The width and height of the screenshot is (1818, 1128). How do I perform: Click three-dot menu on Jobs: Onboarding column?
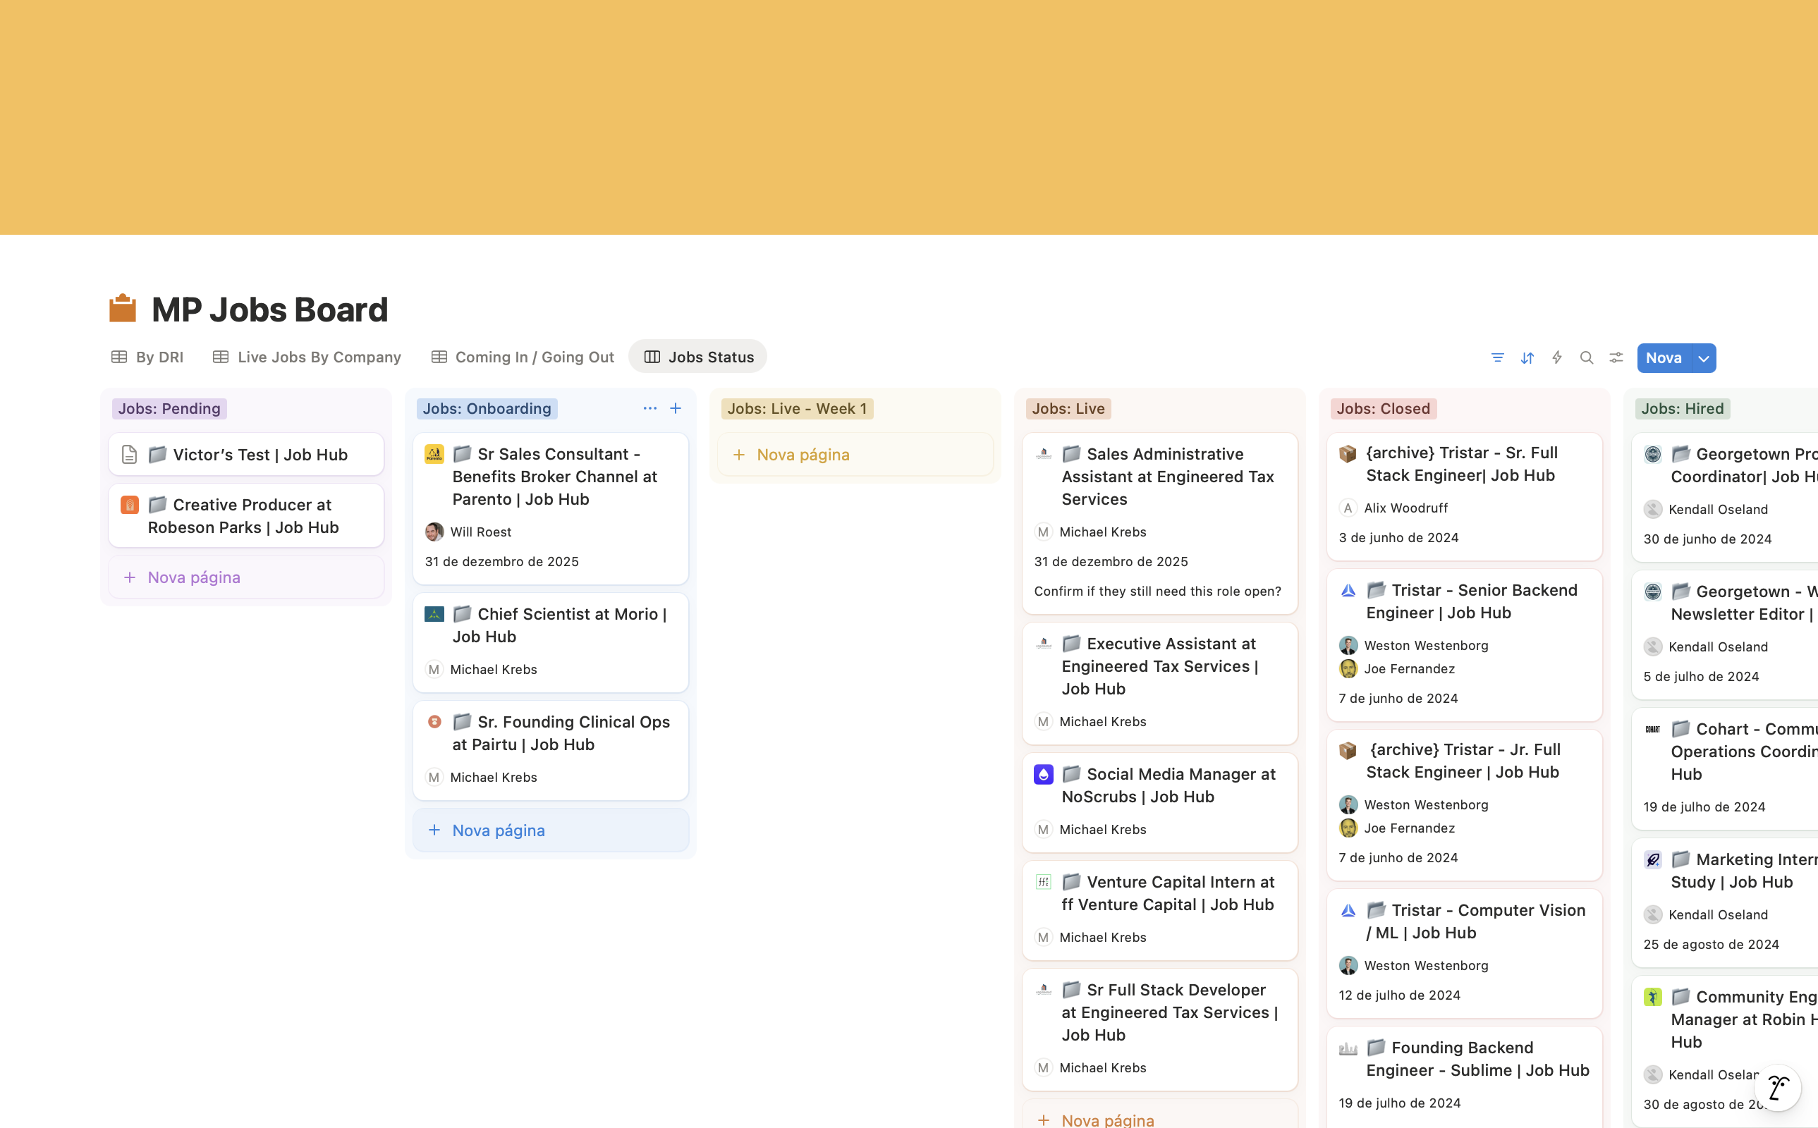649,408
